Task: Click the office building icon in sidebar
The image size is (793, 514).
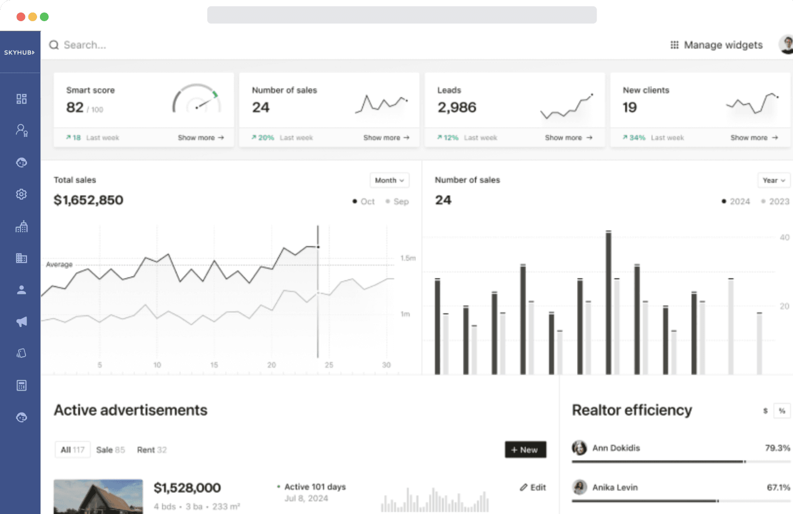Action: point(21,258)
